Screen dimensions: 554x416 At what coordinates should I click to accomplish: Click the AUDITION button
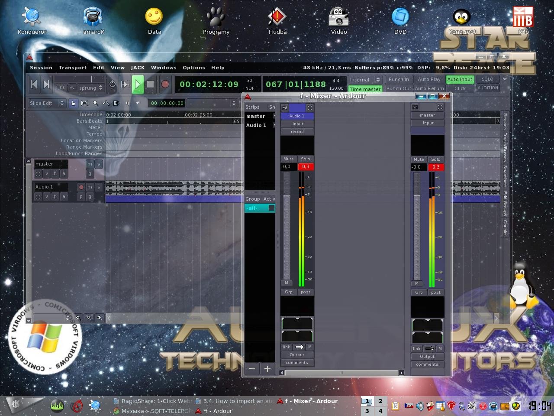[x=488, y=88]
